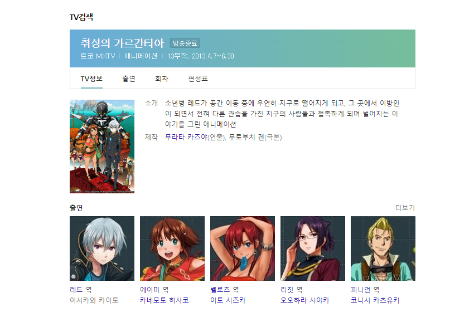This screenshot has height=317, width=474.
Task: Click the TV검색 heading
Action: pos(81,17)
